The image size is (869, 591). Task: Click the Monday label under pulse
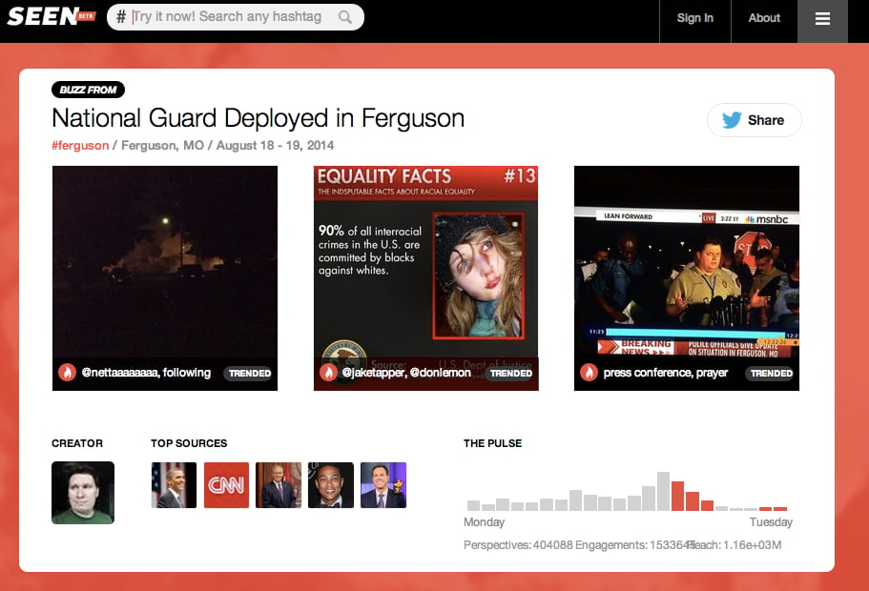coord(484,522)
